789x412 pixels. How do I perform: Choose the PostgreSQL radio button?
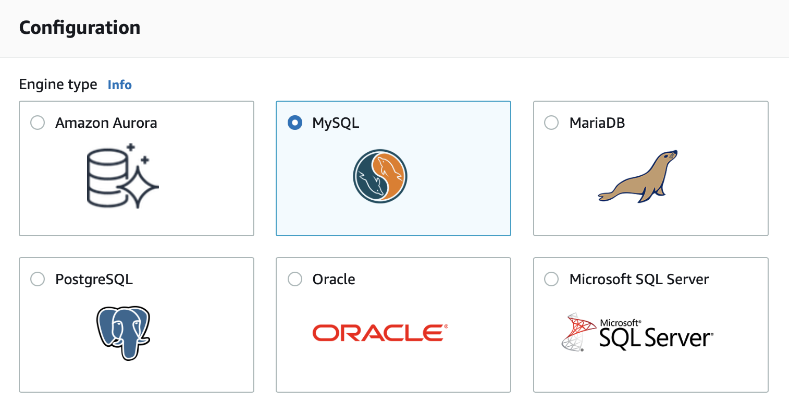click(x=38, y=279)
